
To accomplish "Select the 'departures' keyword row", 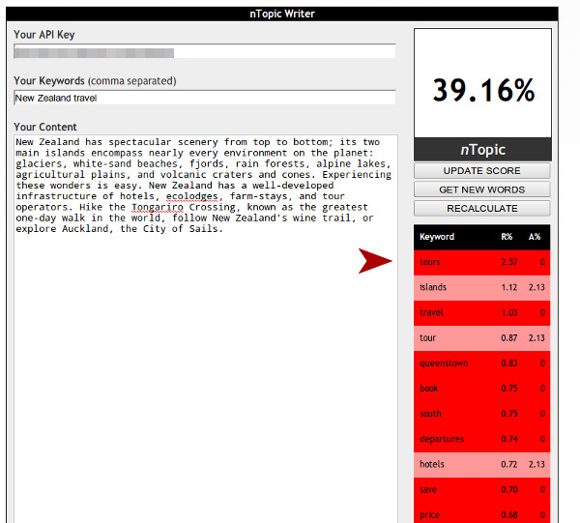I will 482,439.
